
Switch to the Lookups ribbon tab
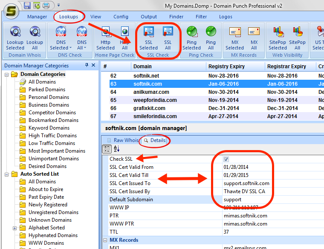[x=69, y=17]
